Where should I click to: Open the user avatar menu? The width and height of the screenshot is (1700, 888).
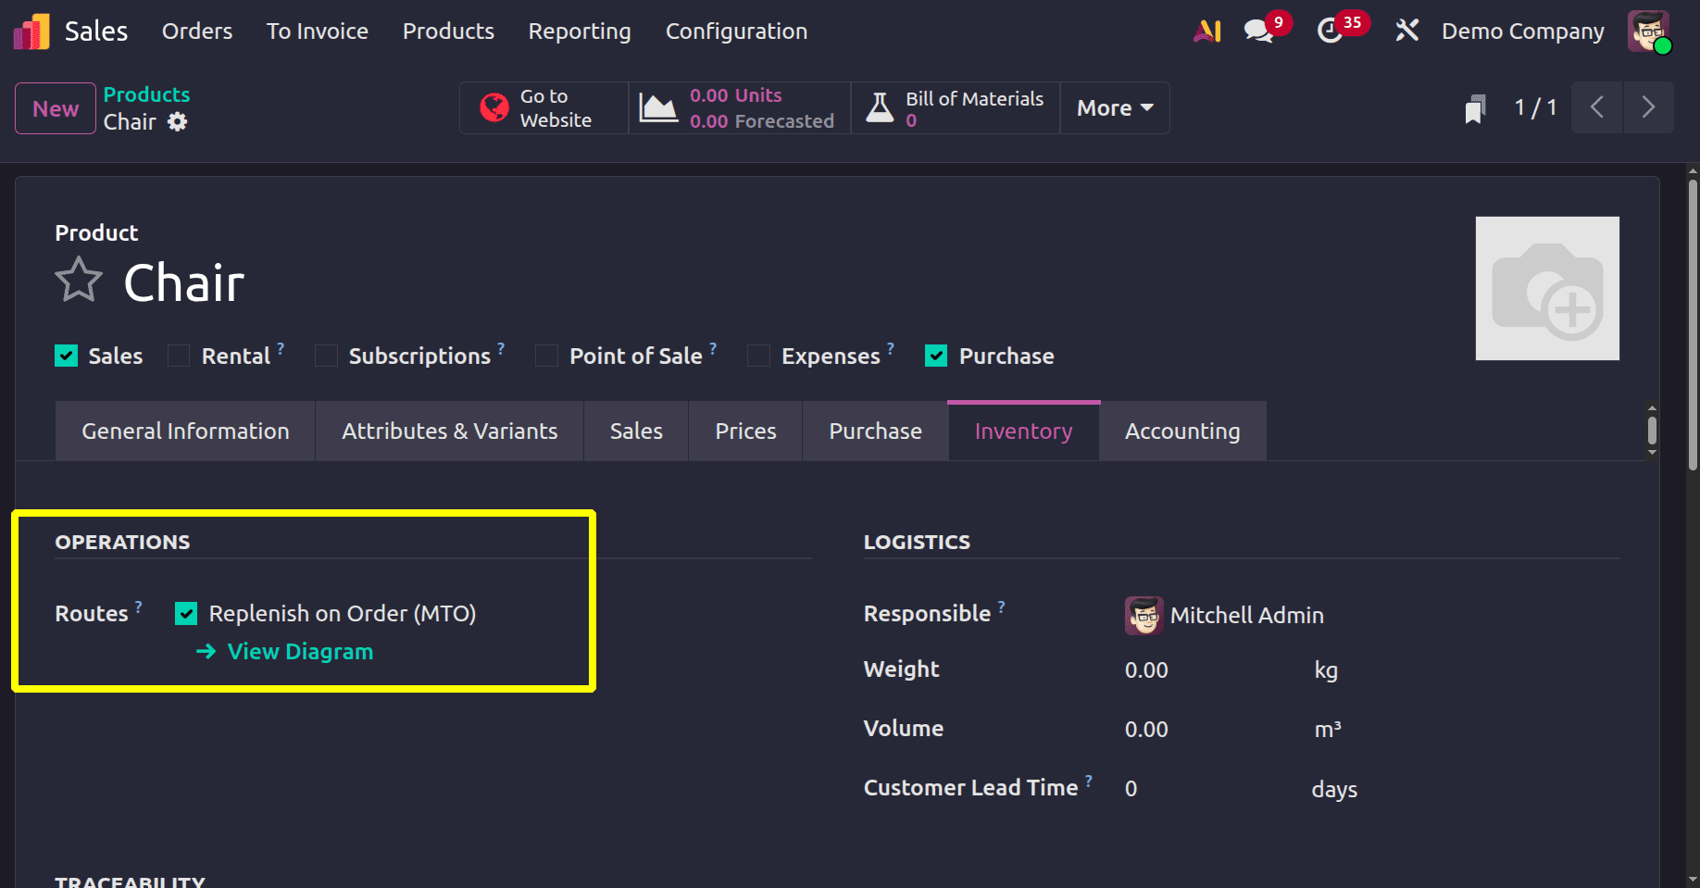pyautogui.click(x=1649, y=31)
